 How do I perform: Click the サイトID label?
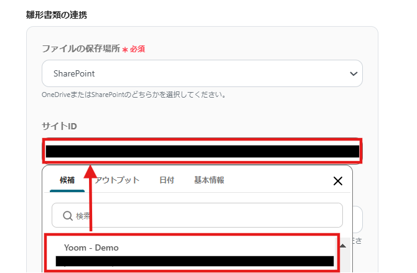click(59, 126)
